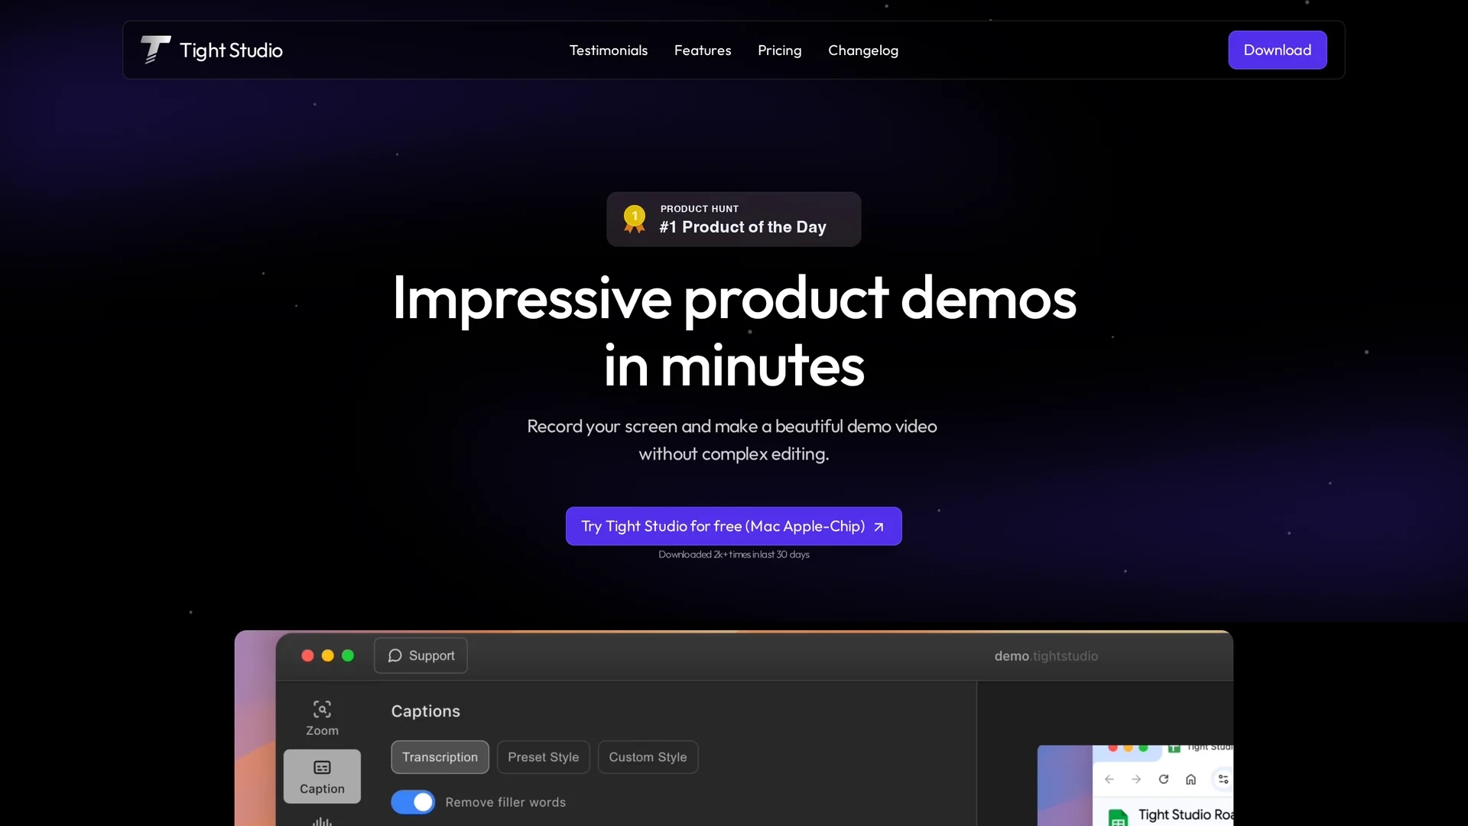Toggle Remove filler words switch

coord(413,802)
